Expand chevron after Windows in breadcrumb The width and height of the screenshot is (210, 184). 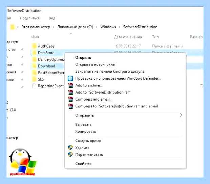pos(120,27)
